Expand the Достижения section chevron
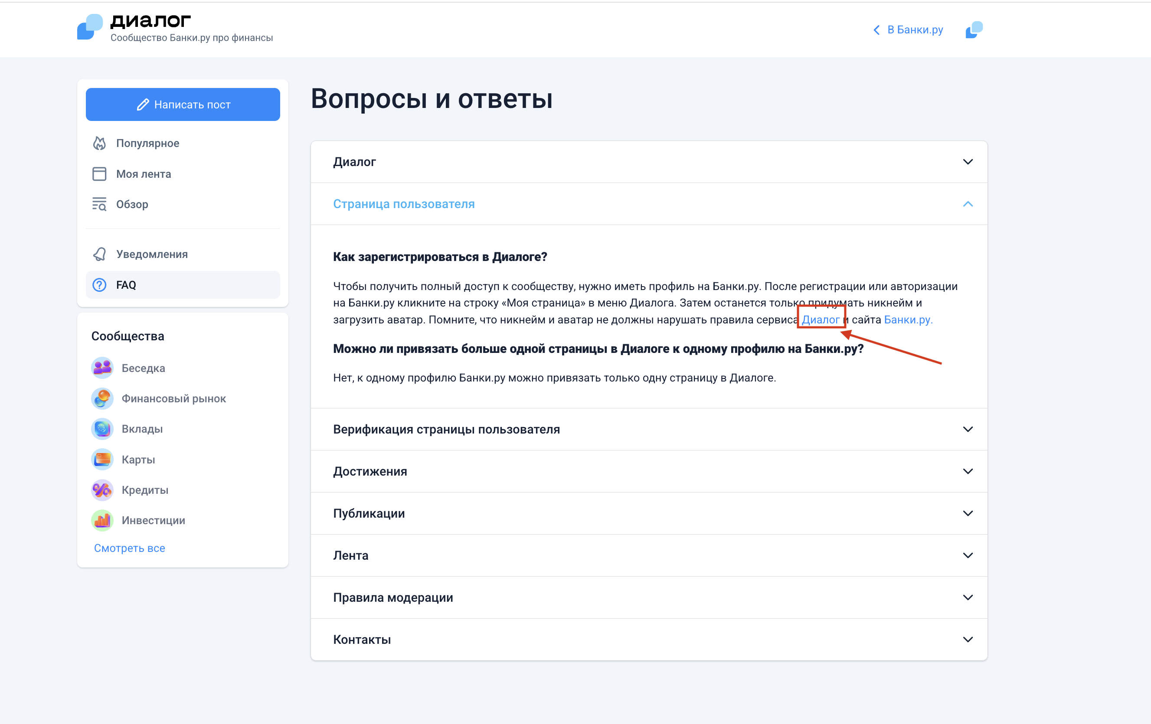 click(968, 471)
